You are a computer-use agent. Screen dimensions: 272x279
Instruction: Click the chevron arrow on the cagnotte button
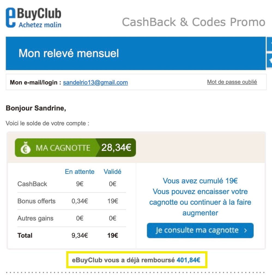pos(246,230)
